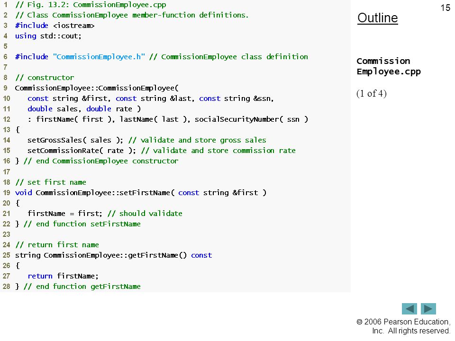This screenshot has height=341, width=455.
Task: Select the "// constructor" comment
Action: [45, 78]
